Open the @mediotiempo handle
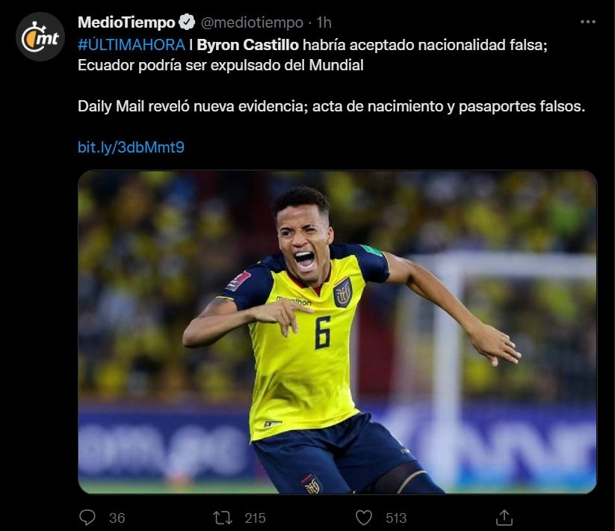 [x=252, y=22]
